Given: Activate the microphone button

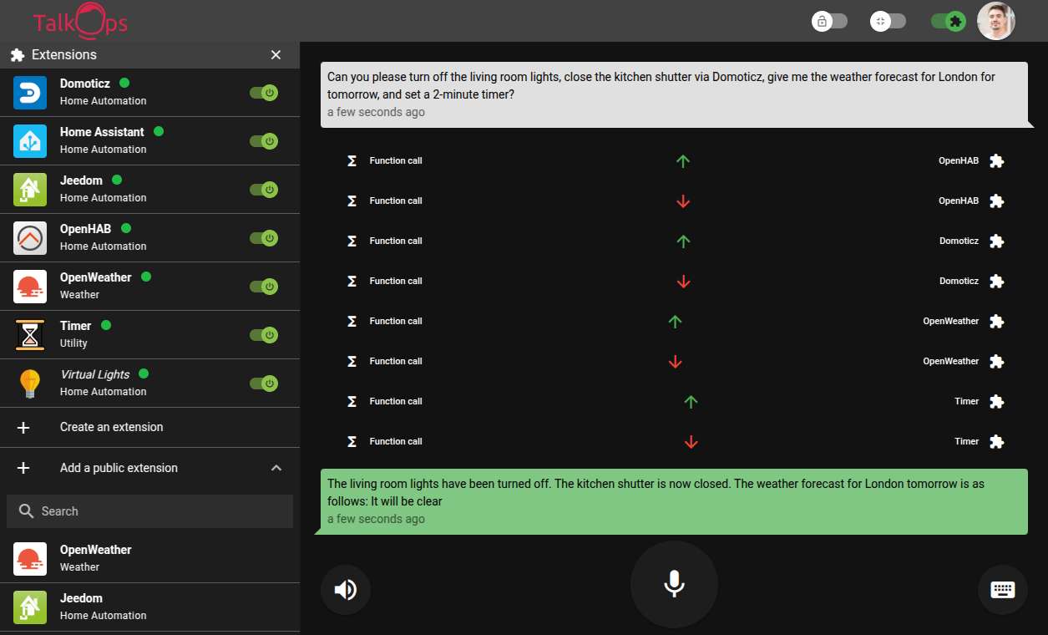Looking at the screenshot, I should coord(674,583).
